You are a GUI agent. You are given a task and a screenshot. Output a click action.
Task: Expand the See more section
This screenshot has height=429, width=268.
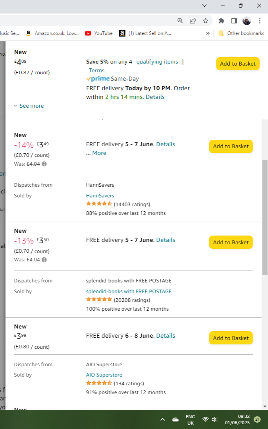(29, 106)
